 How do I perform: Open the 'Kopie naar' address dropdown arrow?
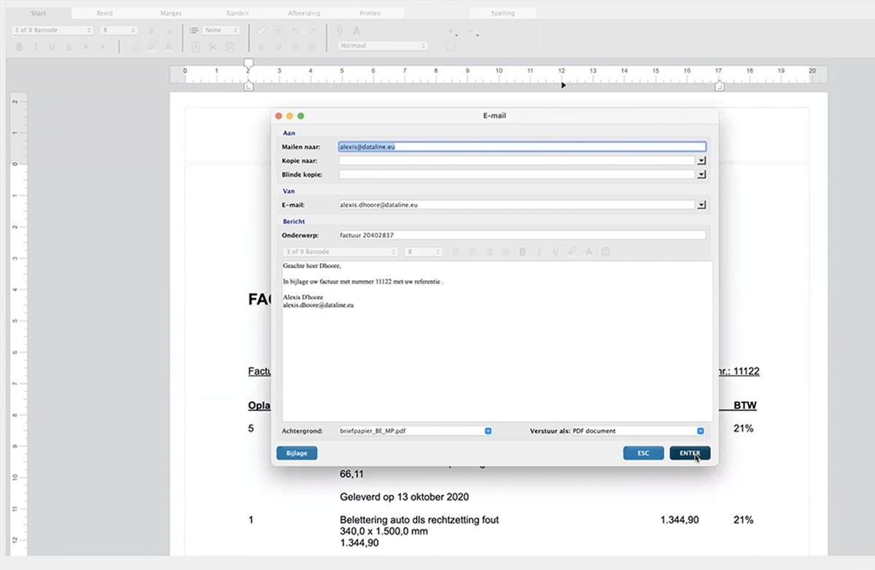click(701, 160)
